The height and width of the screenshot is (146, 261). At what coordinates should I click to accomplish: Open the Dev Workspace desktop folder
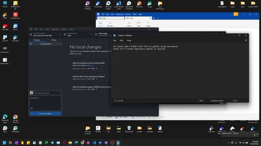(160, 5)
